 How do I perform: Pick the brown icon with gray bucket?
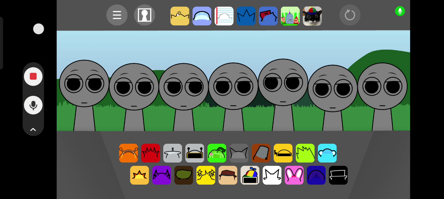261,153
